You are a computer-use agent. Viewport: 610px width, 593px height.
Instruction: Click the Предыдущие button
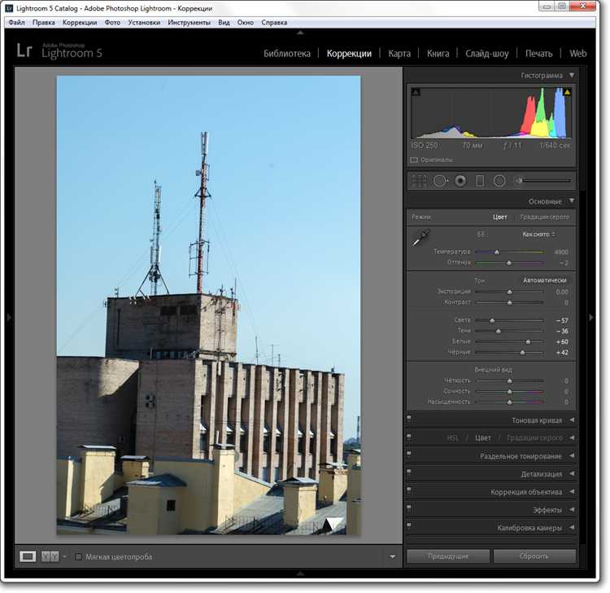[448, 556]
